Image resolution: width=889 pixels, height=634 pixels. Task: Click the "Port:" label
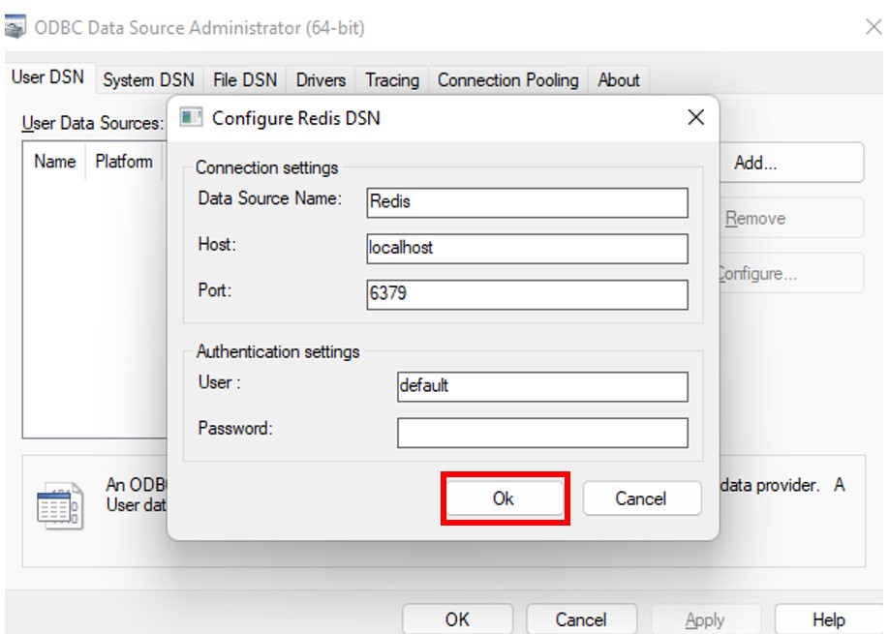[214, 290]
